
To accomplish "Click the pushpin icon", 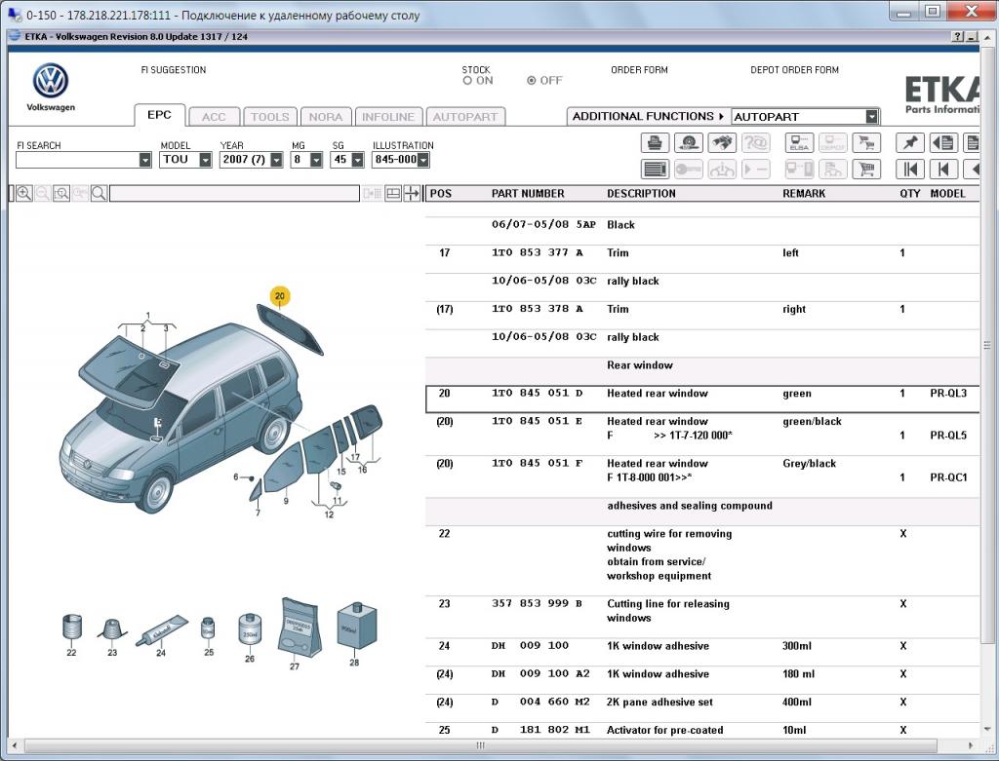I will [x=909, y=142].
